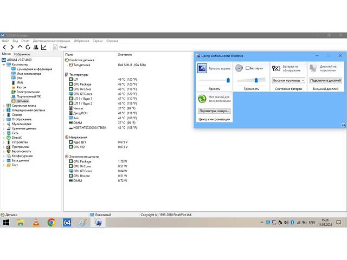Click the Отчёт report toolbar button
The width and height of the screenshot is (347, 260).
tap(61, 47)
